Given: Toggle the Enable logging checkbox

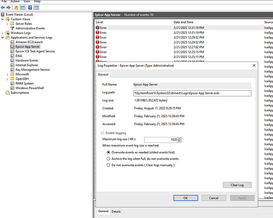Looking at the screenshot, I should click(103, 133).
